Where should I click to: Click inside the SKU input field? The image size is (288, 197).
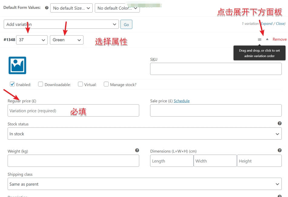(x=216, y=69)
